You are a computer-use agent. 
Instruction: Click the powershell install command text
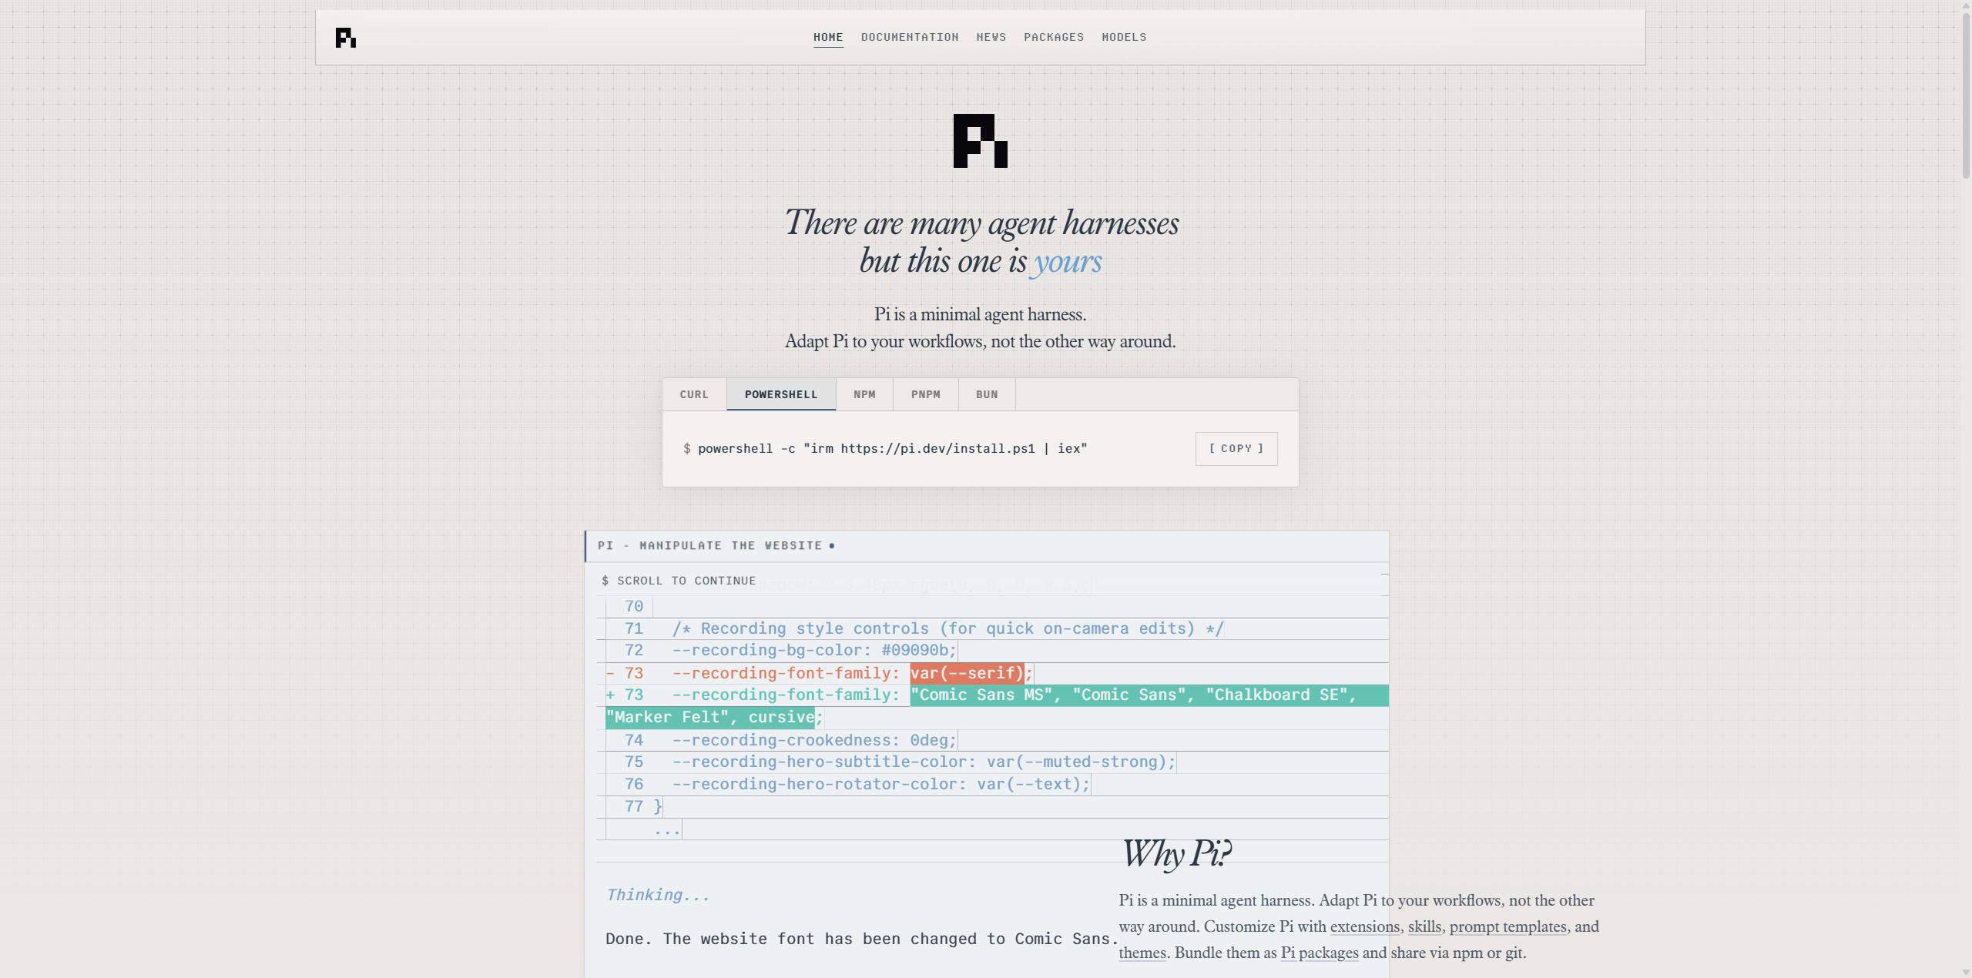point(893,449)
